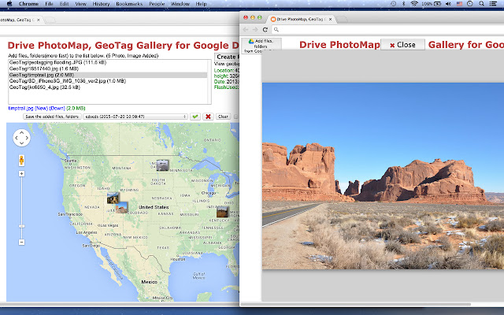Close the Drive PhotoMap tab in the front window
This screenshot has height=315, width=504.
tap(331, 19)
